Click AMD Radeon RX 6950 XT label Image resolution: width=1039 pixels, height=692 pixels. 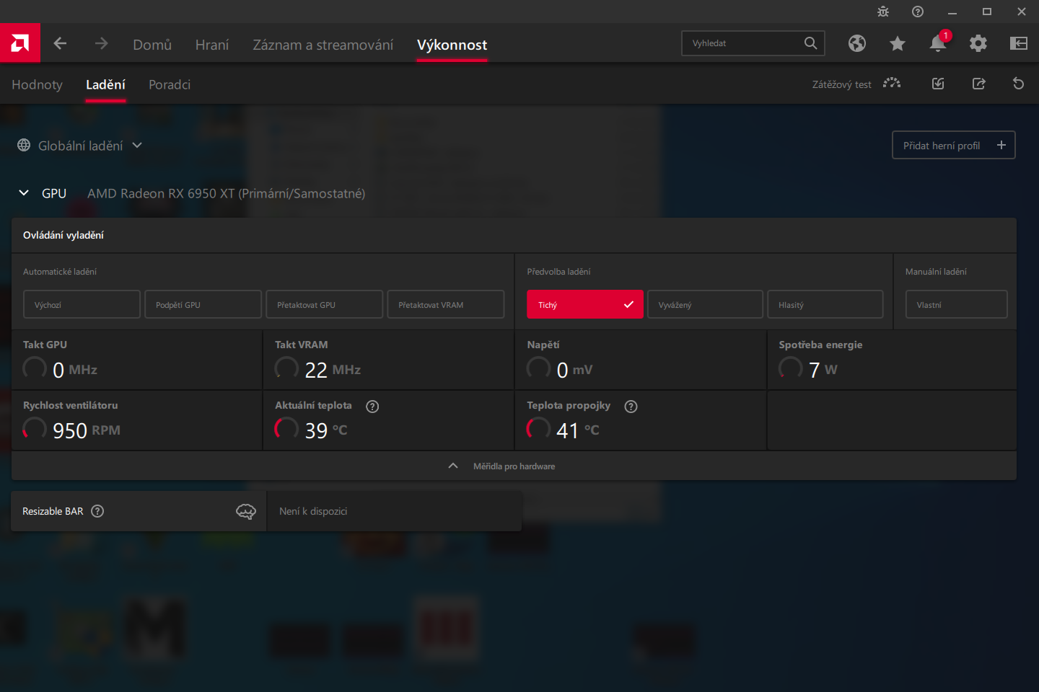[226, 193]
